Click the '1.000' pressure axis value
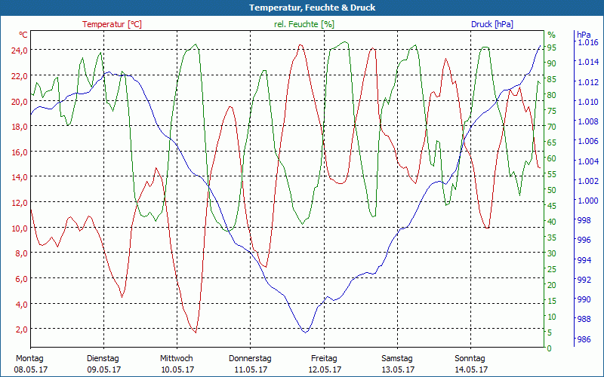 (587, 201)
